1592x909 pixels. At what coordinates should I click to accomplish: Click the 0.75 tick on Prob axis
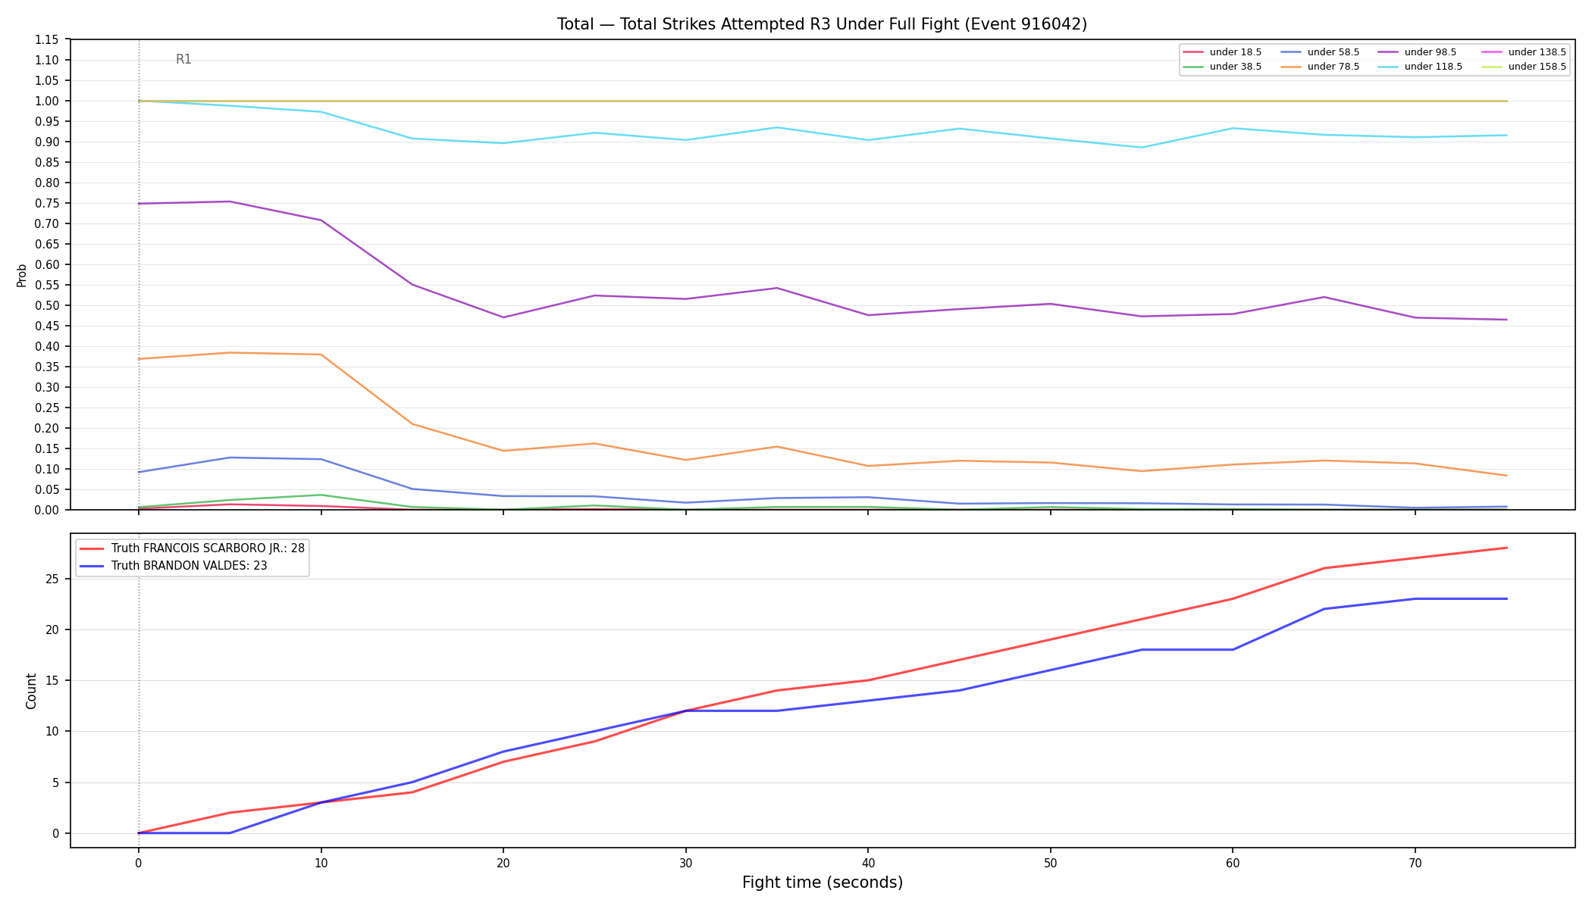pyautogui.click(x=47, y=203)
